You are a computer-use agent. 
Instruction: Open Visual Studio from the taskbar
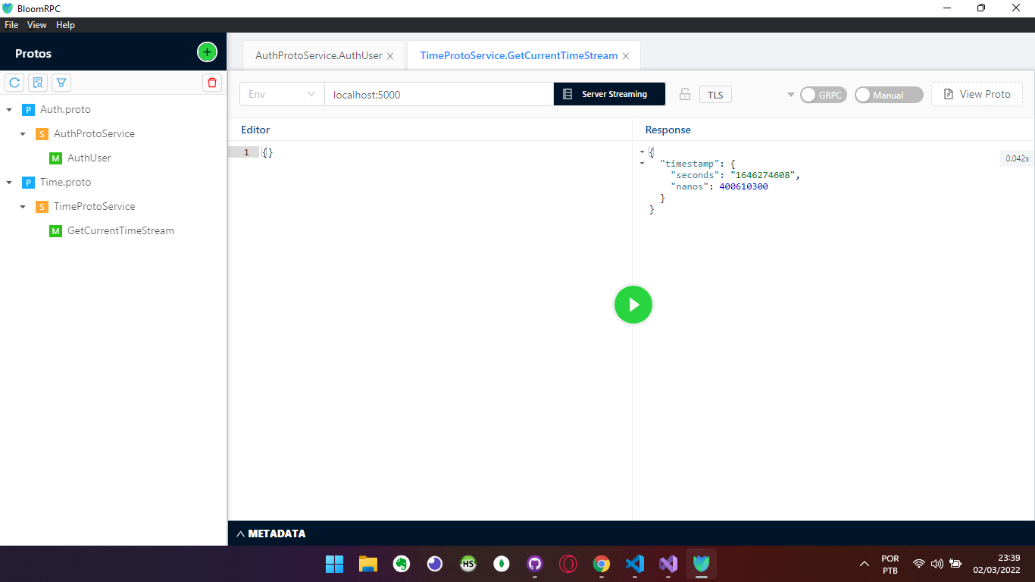(x=668, y=564)
